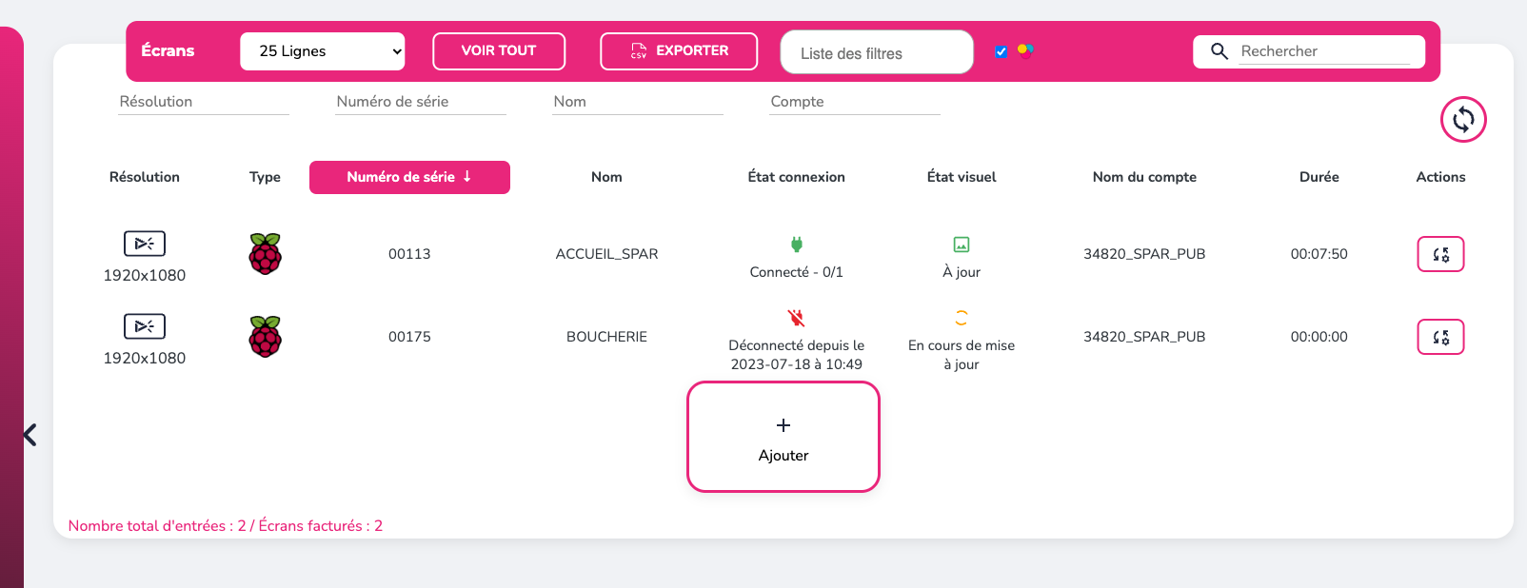Click the resolution icon of ACCUEIL_SPAR row
The height and width of the screenshot is (588, 1527).
pyautogui.click(x=145, y=244)
